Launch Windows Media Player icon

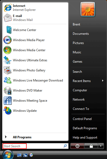click(7, 40)
